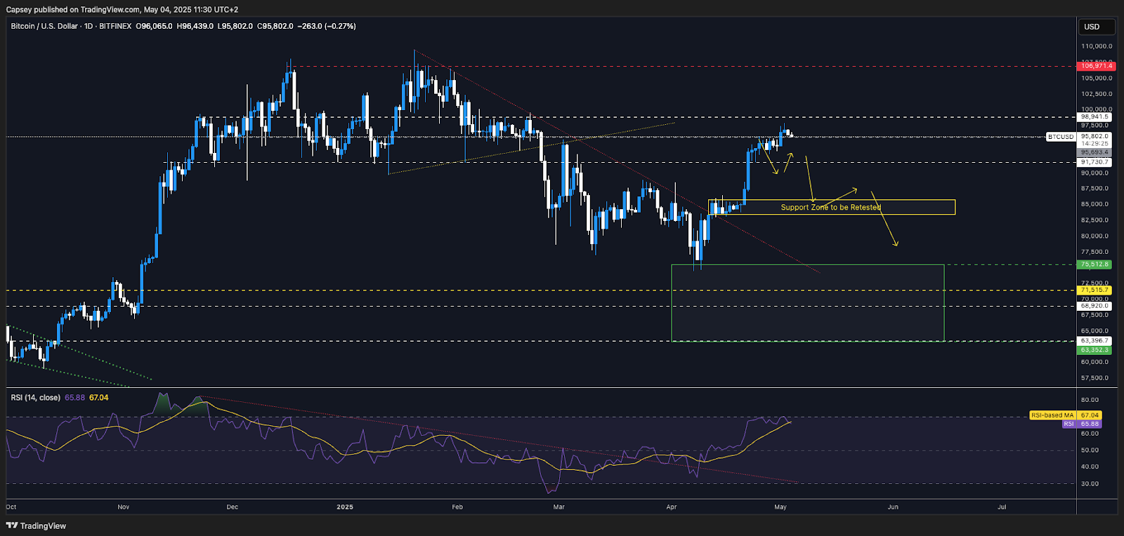Click the 68,920.0 price level label
This screenshot has width=1124, height=536.
pos(1094,306)
